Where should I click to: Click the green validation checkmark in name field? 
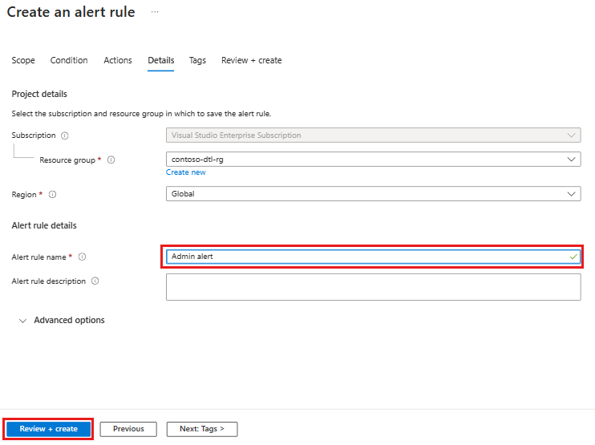tap(573, 257)
